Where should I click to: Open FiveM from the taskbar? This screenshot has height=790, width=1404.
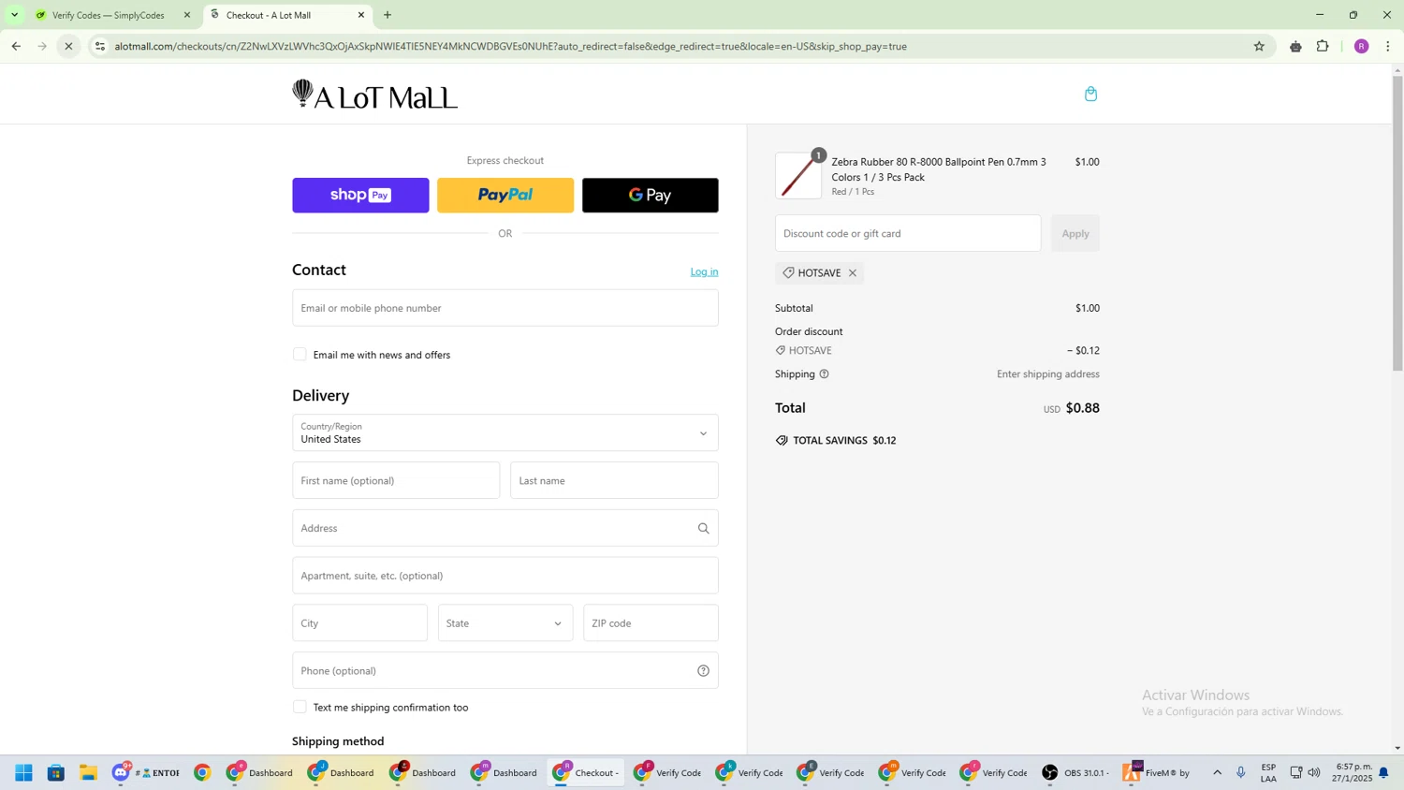1157,772
